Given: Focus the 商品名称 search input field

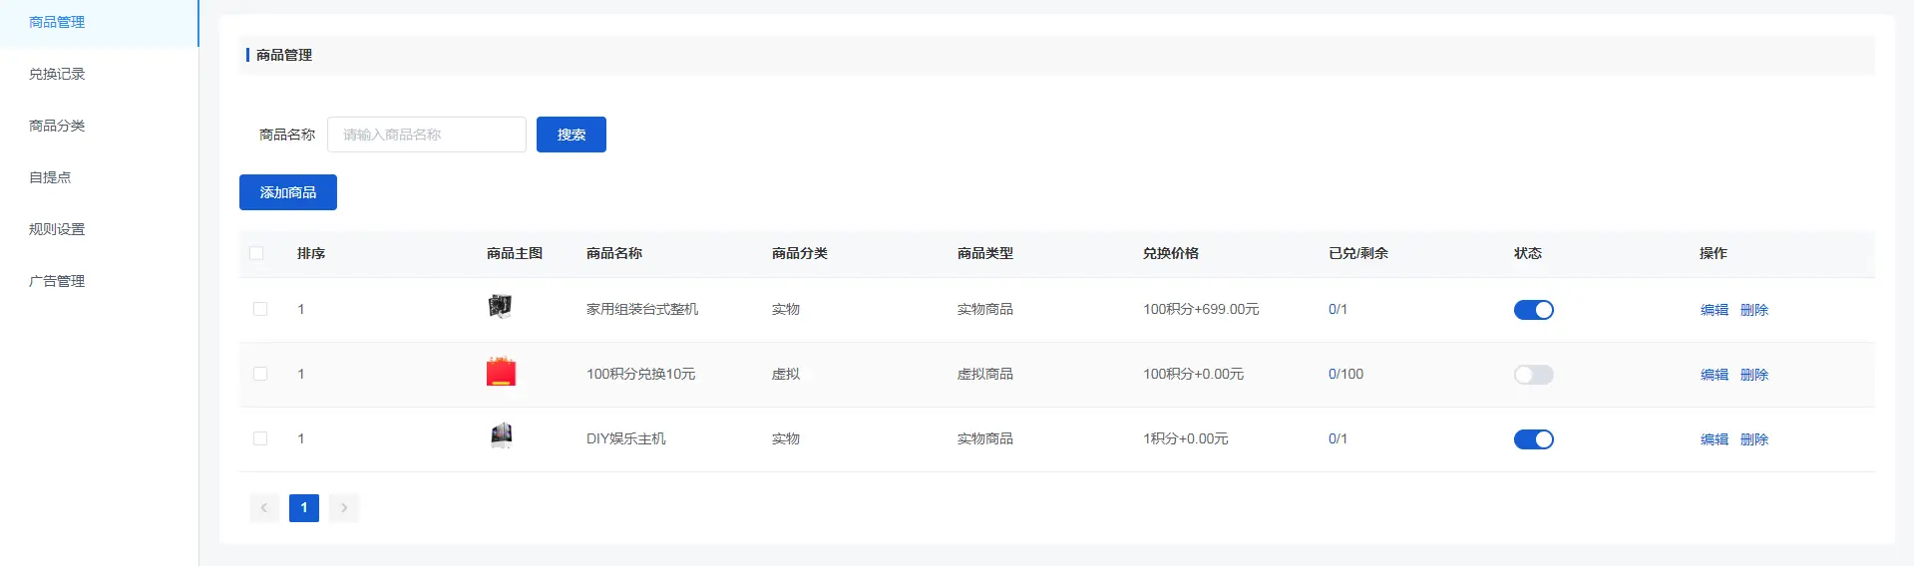Looking at the screenshot, I should pos(427,135).
